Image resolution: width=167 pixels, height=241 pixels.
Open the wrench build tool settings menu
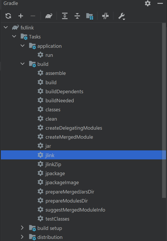[122, 16]
